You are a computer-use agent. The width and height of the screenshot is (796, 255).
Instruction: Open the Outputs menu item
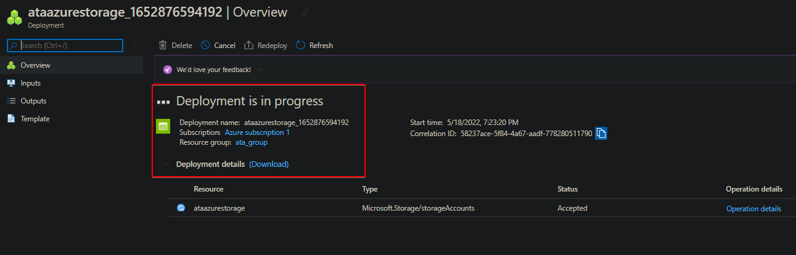(x=72, y=101)
